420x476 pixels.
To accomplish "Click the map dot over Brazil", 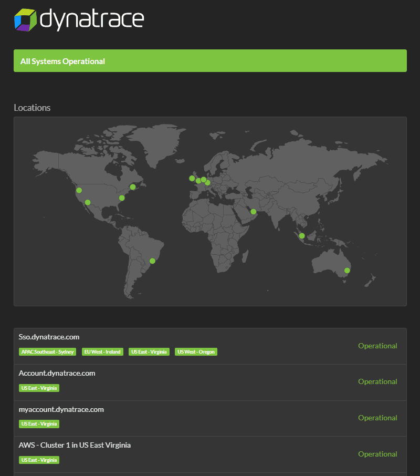I will click(153, 261).
